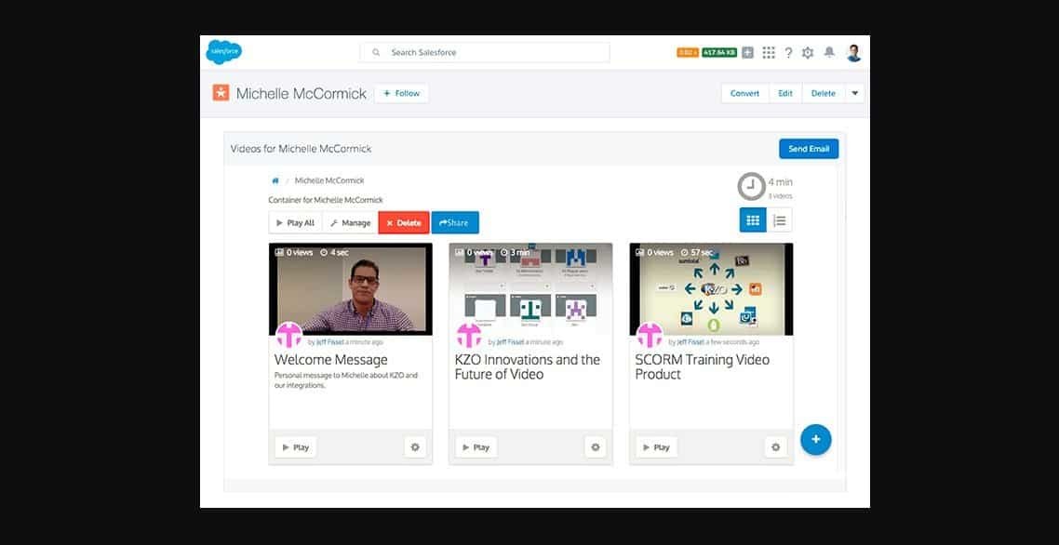Open the notifications bell icon
Viewport: 1059px width, 545px height.
pos(829,53)
